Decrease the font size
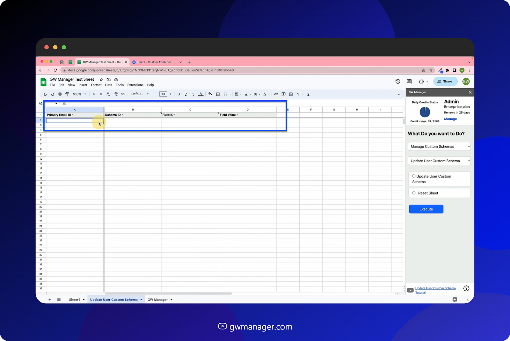Viewport: 510px width, 341px height. pyautogui.click(x=156, y=94)
